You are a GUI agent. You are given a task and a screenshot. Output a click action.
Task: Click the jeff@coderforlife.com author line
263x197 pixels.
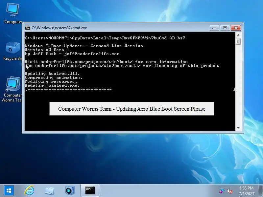tap(72, 54)
